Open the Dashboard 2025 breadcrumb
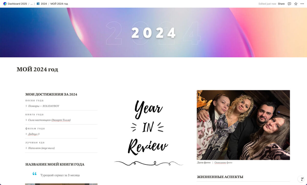Image resolution: width=307 pixels, height=185 pixels. point(17,4)
